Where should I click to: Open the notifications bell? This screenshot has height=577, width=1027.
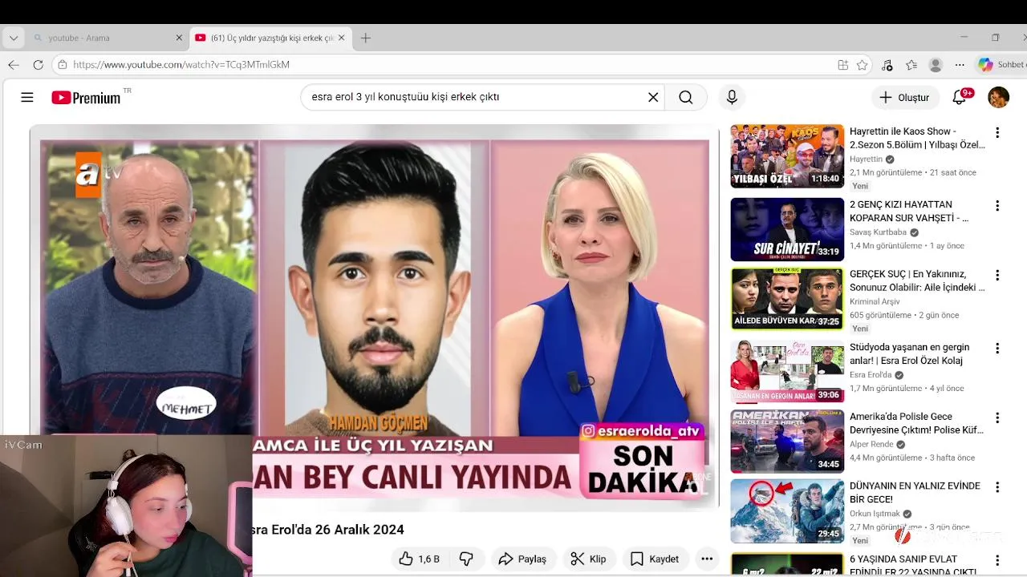coord(960,97)
